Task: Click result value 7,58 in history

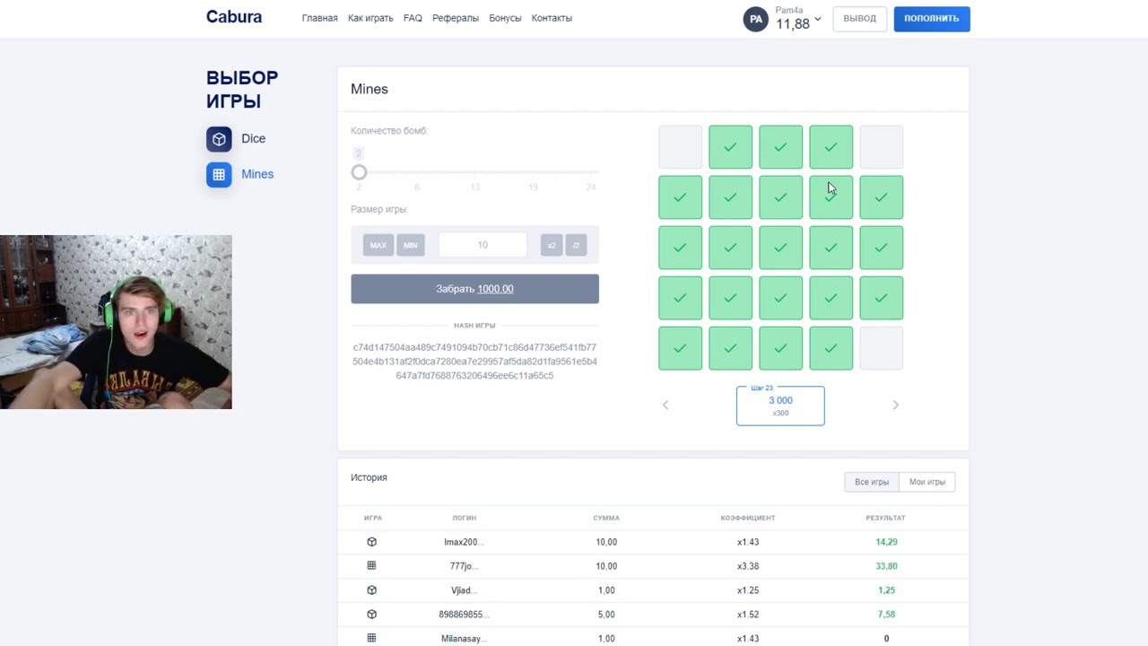Action: point(886,615)
